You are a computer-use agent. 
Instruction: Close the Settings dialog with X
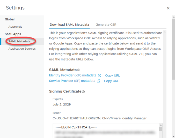pos(168,8)
